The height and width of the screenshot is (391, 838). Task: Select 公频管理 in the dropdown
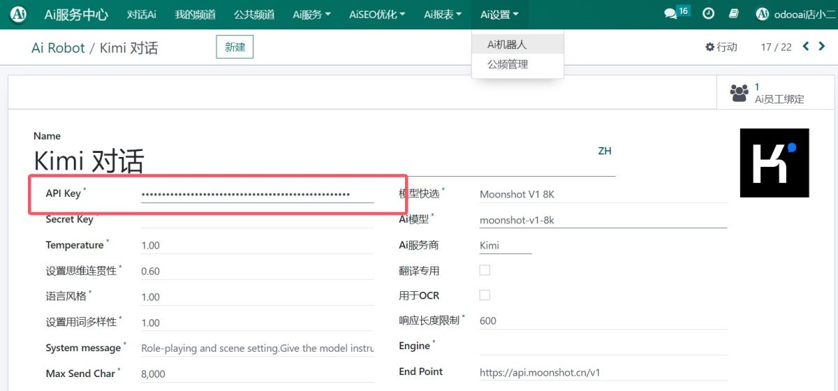coord(517,64)
